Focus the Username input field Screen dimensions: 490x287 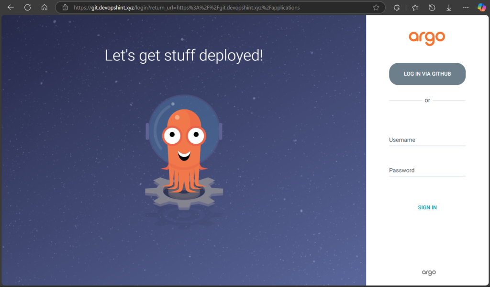click(x=427, y=140)
